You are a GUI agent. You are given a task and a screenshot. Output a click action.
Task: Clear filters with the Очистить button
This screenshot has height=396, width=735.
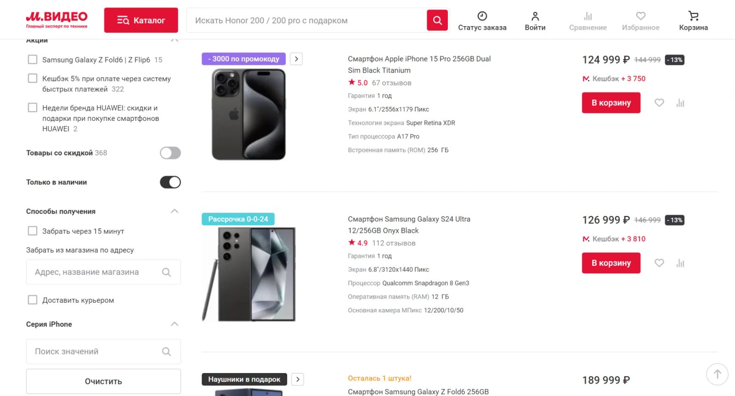point(103,381)
